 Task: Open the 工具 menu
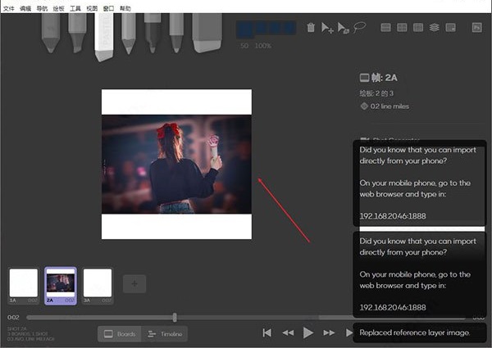[x=75, y=6]
